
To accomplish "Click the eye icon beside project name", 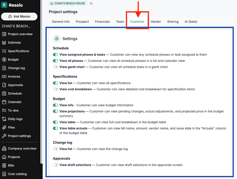I will click(x=91, y=3).
